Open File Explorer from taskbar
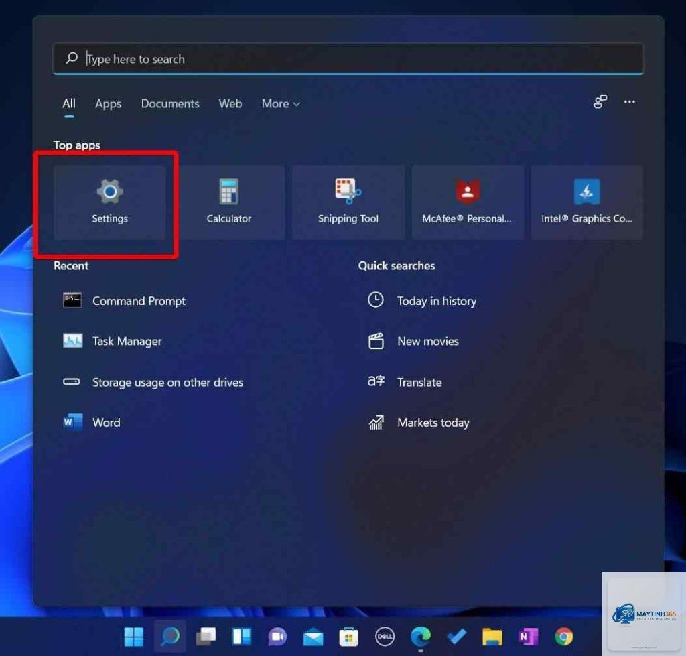Viewport: 686px width, 656px height. pyautogui.click(x=492, y=637)
